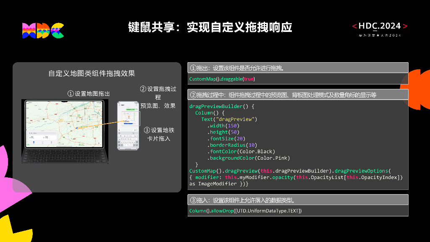Click the tablet map screenshot
Screen dimensions: 430x242
coord(64,124)
